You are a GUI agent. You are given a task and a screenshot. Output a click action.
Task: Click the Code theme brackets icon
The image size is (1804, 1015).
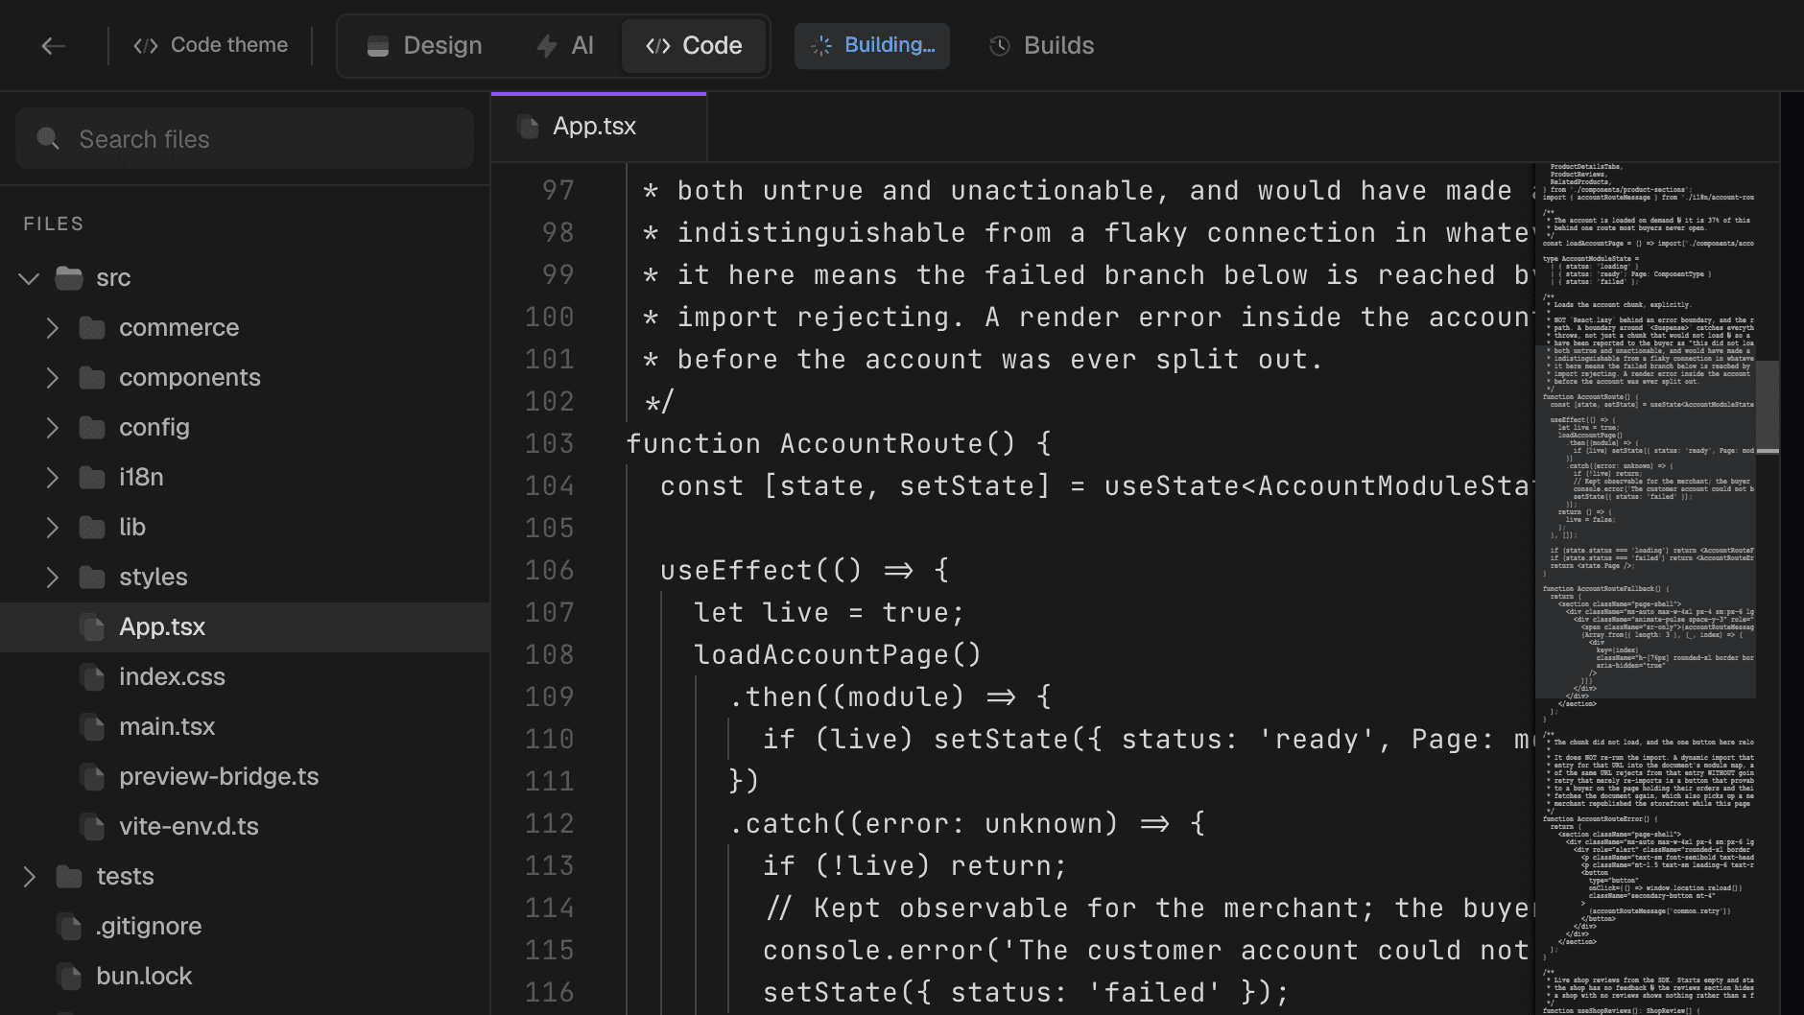(x=145, y=45)
